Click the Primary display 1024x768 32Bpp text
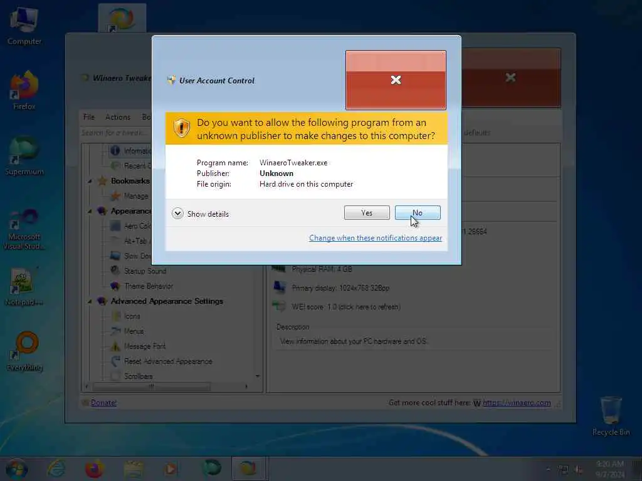 [x=340, y=288]
